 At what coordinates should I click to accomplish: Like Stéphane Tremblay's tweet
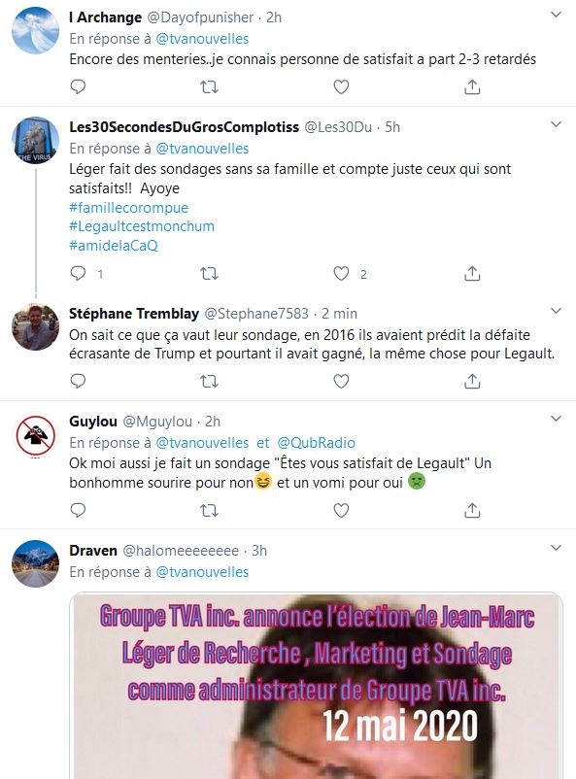coord(341,381)
